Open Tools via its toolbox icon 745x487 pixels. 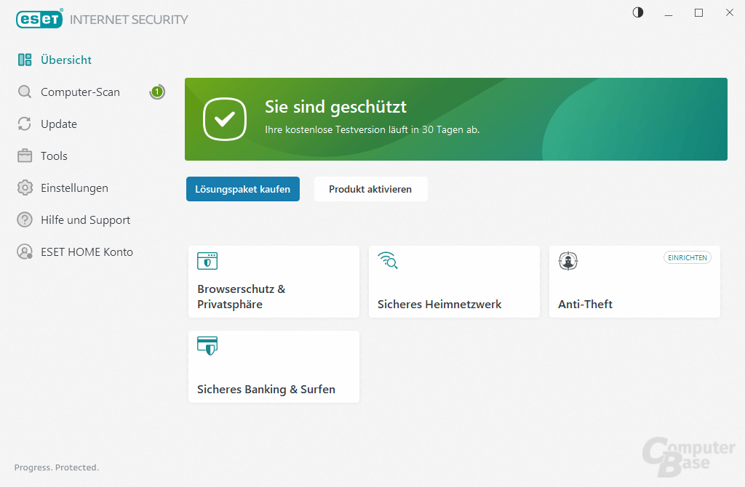[x=23, y=156]
